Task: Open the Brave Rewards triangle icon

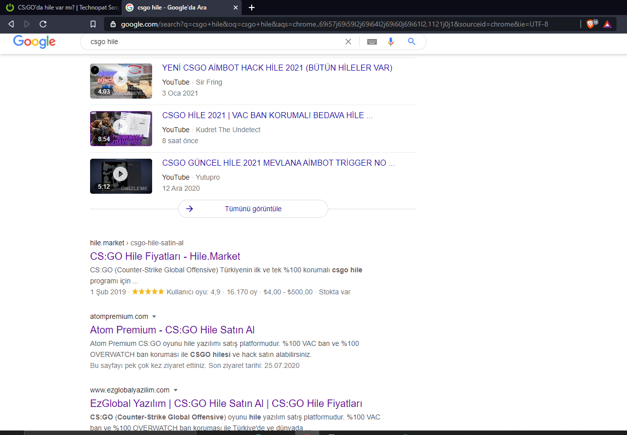Action: 607,24
